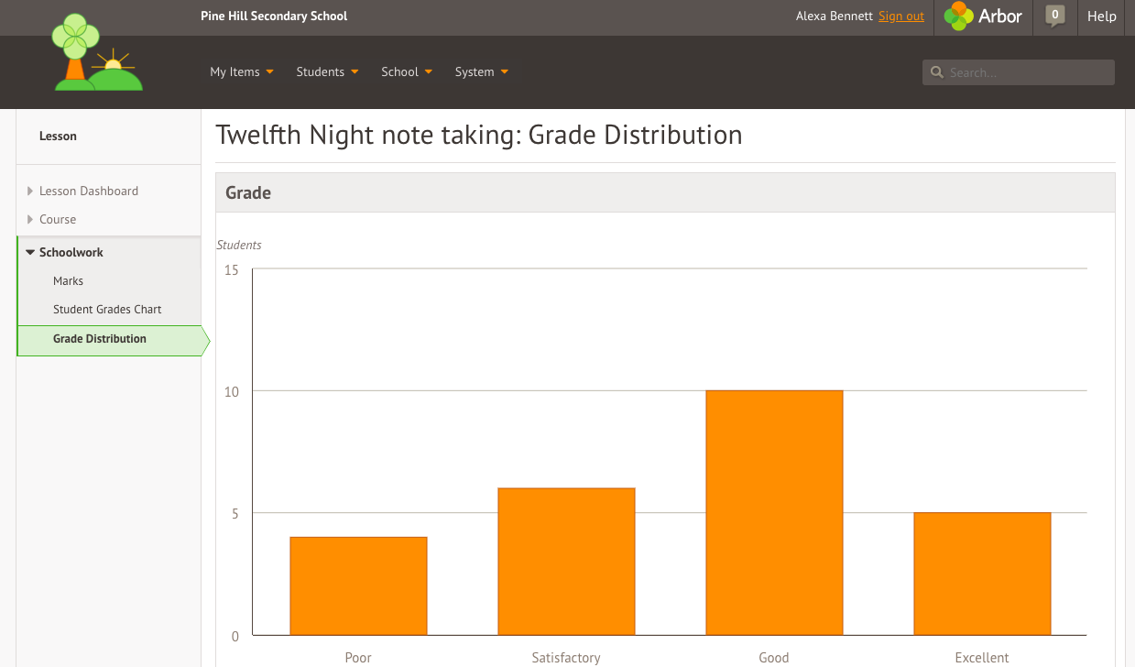Open the System dropdown menu

pyautogui.click(x=481, y=72)
